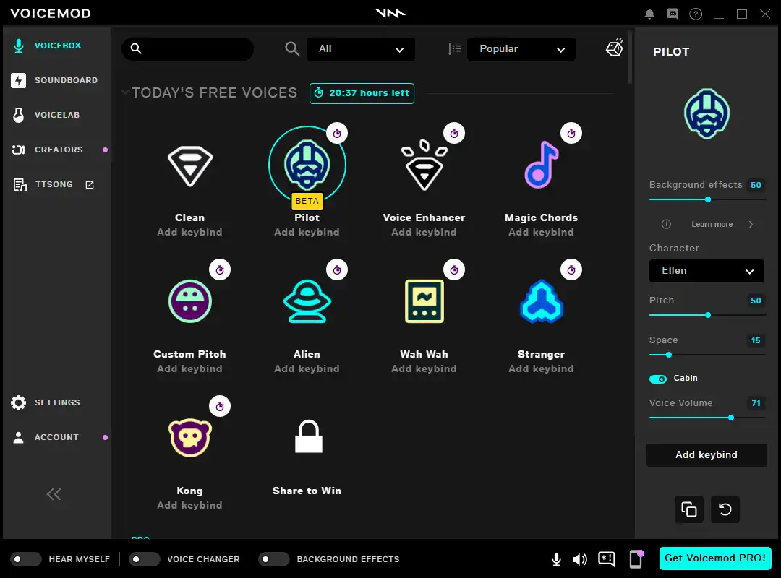
Task: Click Add keybind under Wah Wah
Action: (424, 368)
